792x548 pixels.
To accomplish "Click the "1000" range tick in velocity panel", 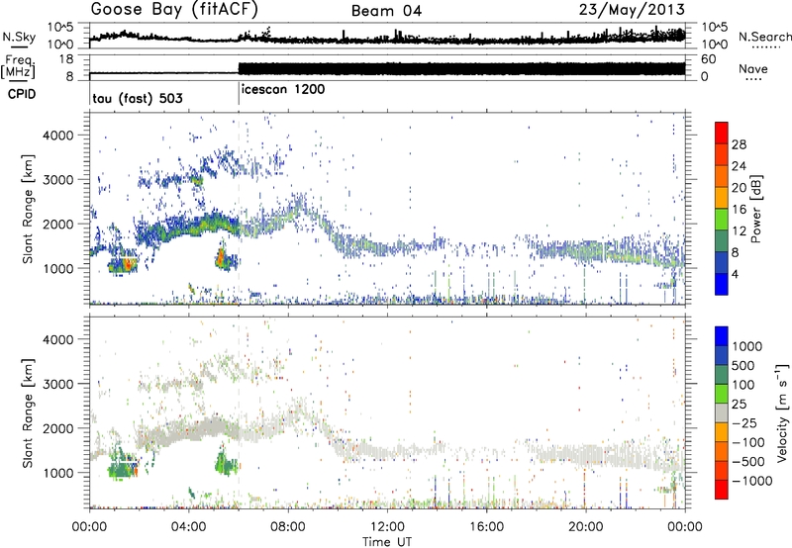I will pos(58,473).
